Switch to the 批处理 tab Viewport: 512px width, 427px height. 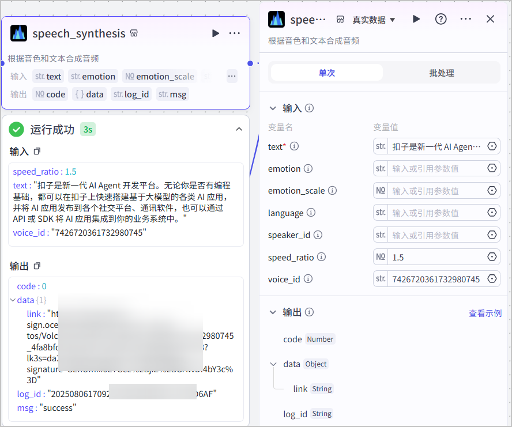[x=442, y=73]
